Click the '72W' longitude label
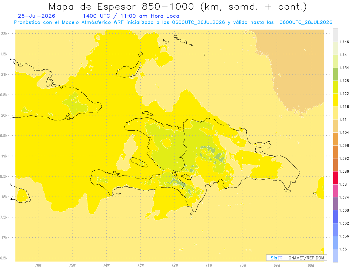The image size is (349, 269). coord(174,265)
